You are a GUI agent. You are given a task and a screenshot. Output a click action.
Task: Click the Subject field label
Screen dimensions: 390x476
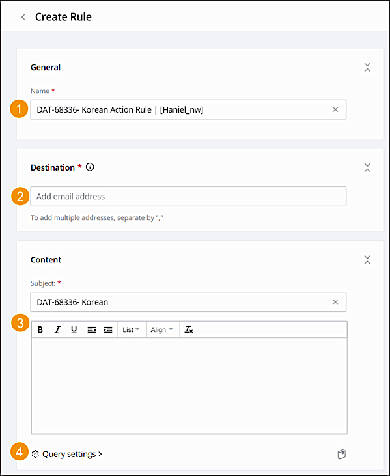point(43,283)
